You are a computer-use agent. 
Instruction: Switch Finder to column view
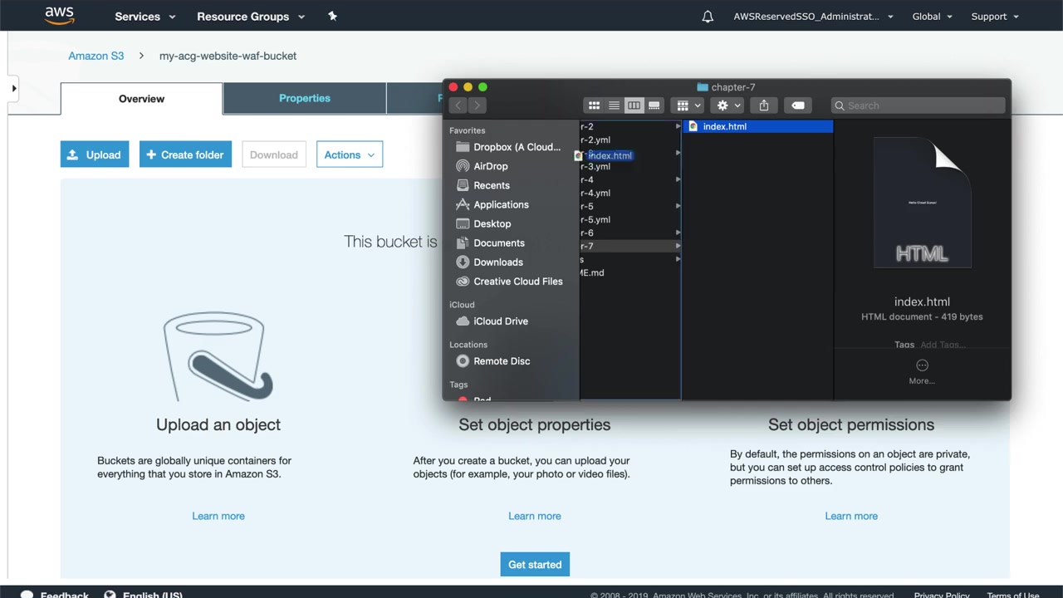tap(634, 105)
